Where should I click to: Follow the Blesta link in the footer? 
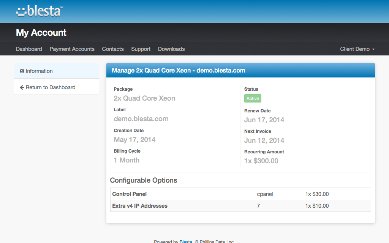(186, 241)
